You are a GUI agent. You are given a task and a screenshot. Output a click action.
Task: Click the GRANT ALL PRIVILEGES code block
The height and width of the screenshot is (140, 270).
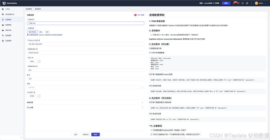(207, 108)
